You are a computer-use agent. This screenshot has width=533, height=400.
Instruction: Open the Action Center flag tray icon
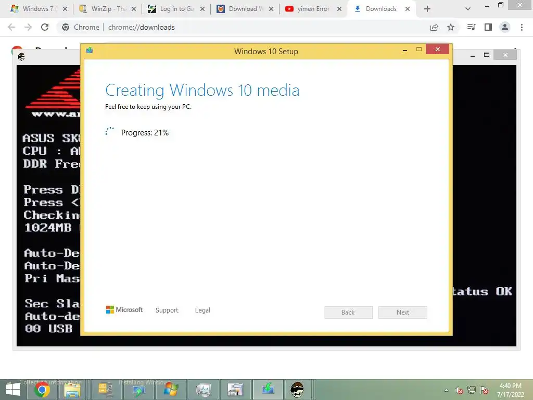(484, 390)
